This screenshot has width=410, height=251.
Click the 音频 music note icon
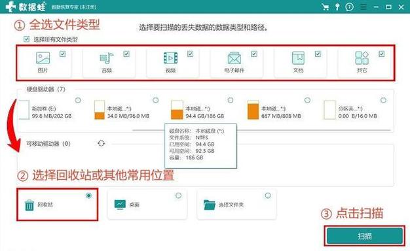(x=107, y=58)
